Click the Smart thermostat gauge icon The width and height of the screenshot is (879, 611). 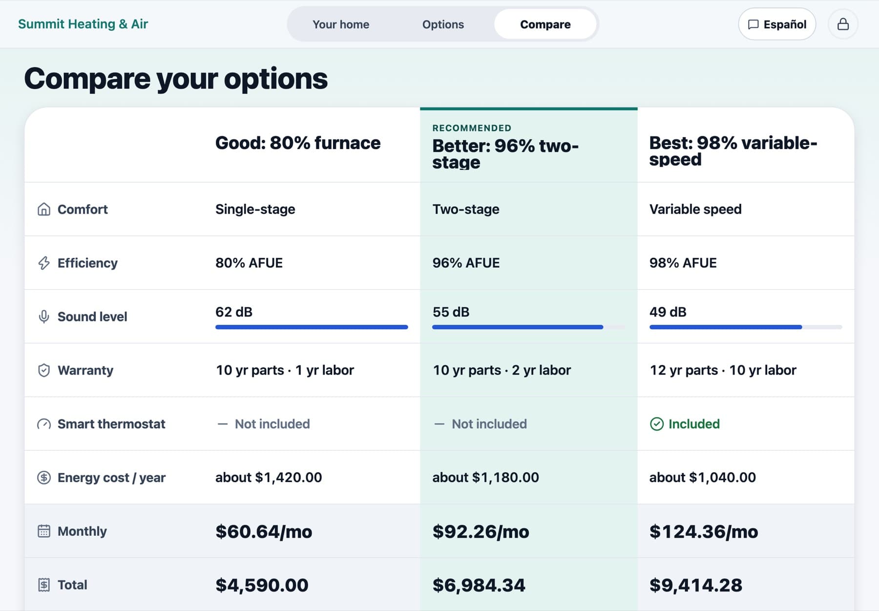point(44,424)
